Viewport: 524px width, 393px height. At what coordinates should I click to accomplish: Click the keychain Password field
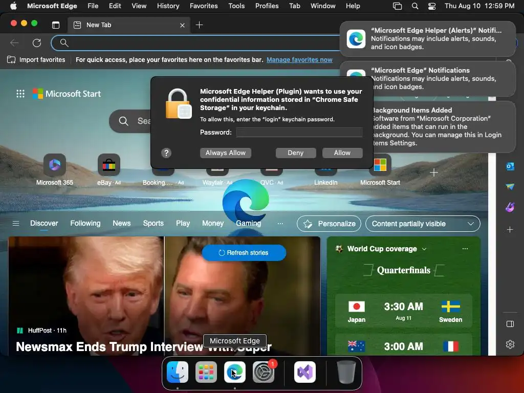(x=299, y=133)
